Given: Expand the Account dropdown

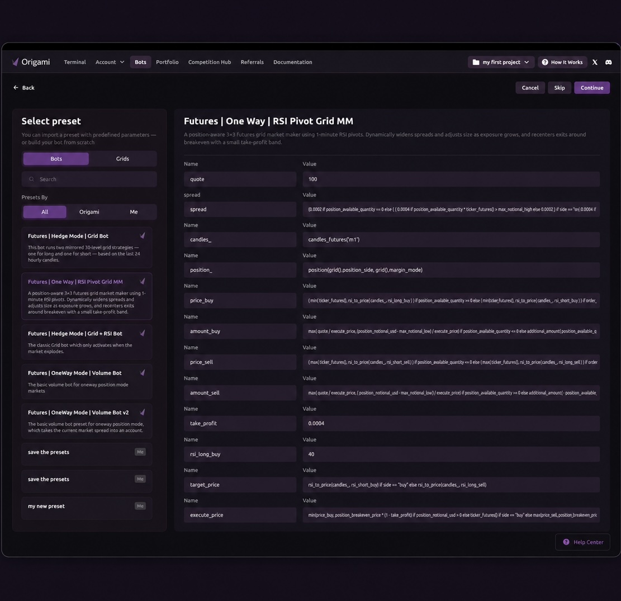Looking at the screenshot, I should click(x=110, y=62).
